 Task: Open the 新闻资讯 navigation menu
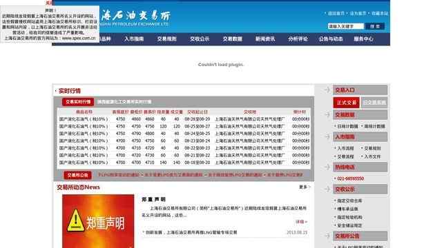tap(265, 39)
